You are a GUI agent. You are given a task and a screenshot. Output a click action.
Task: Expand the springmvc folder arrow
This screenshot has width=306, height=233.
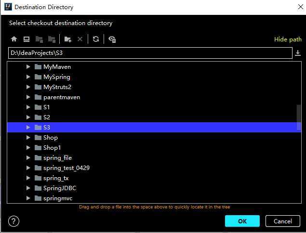(28, 198)
